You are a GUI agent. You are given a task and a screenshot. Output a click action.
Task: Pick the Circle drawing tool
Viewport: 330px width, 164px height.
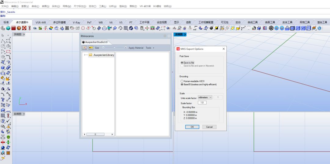[3, 46]
